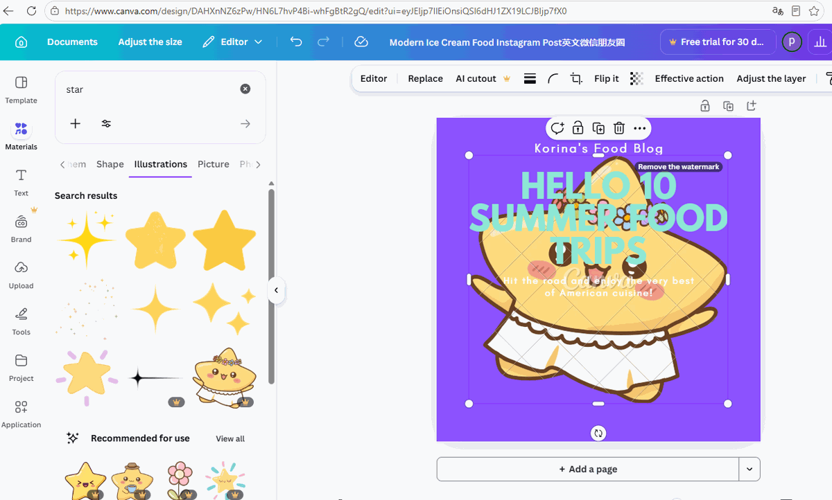832x500 pixels.
Task: Click the design title in the header
Action: click(507, 42)
